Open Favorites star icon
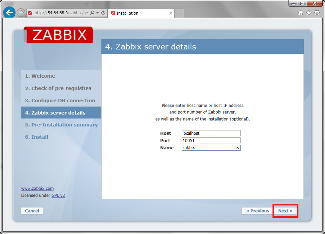The width and height of the screenshot is (325, 234). click(309, 13)
